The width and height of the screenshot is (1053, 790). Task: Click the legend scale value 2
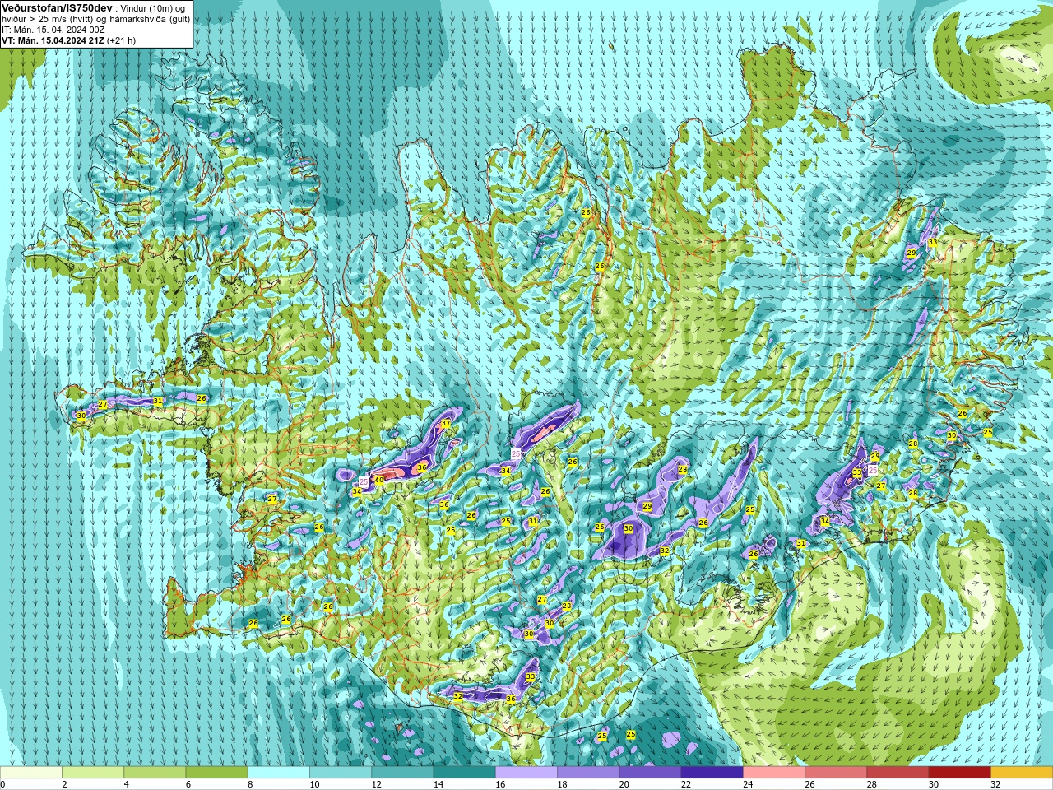click(x=65, y=784)
